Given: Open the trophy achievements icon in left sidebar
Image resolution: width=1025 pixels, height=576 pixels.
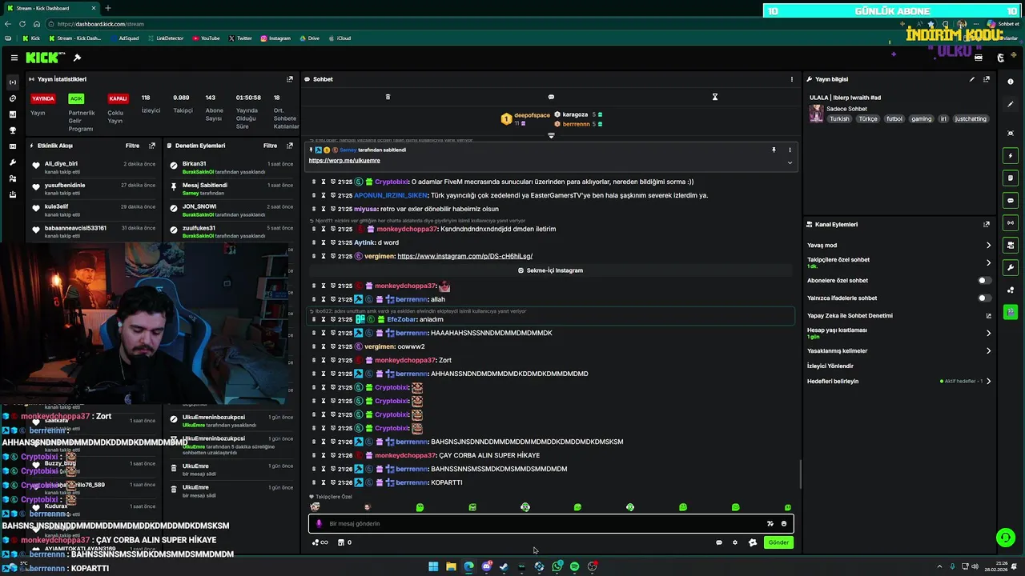Looking at the screenshot, I should click(12, 130).
